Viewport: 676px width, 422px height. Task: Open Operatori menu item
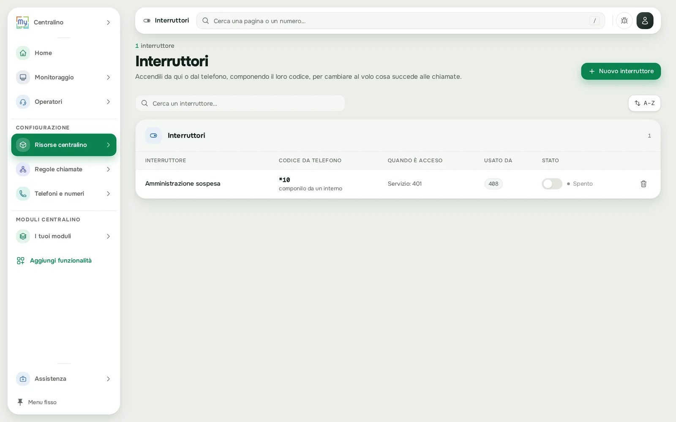64,102
